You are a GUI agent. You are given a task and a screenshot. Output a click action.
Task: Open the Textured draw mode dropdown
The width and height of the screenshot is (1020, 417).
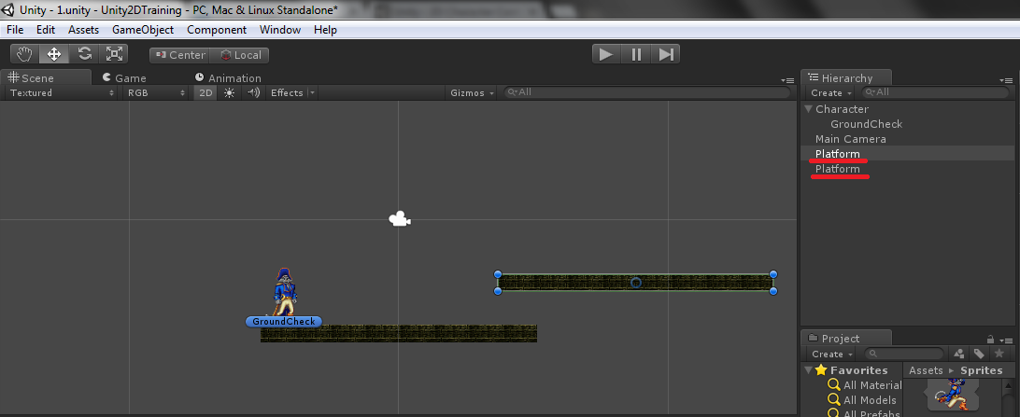tap(61, 93)
